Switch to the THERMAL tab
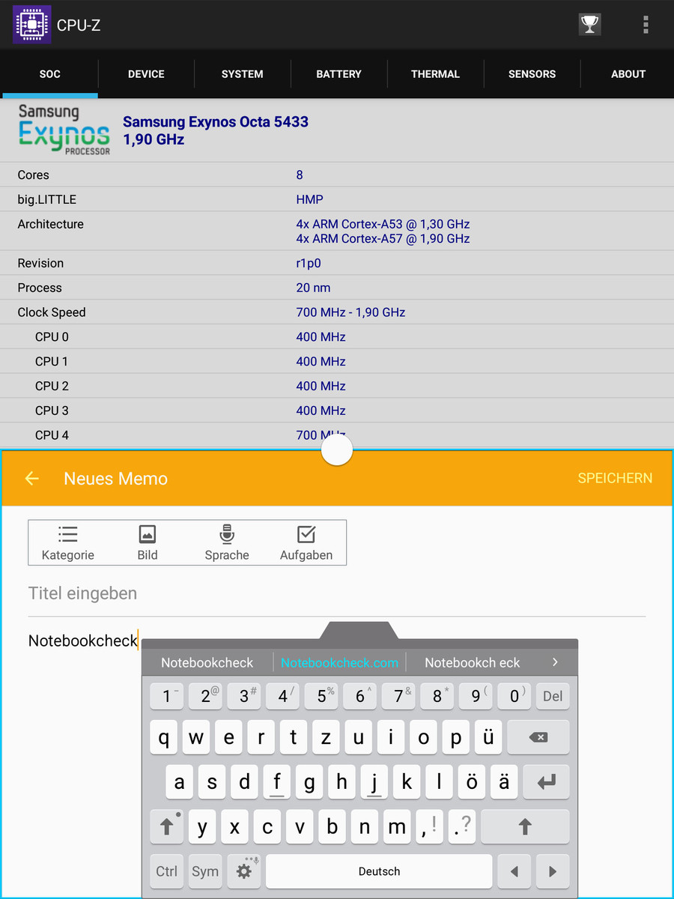The image size is (674, 899). [435, 74]
